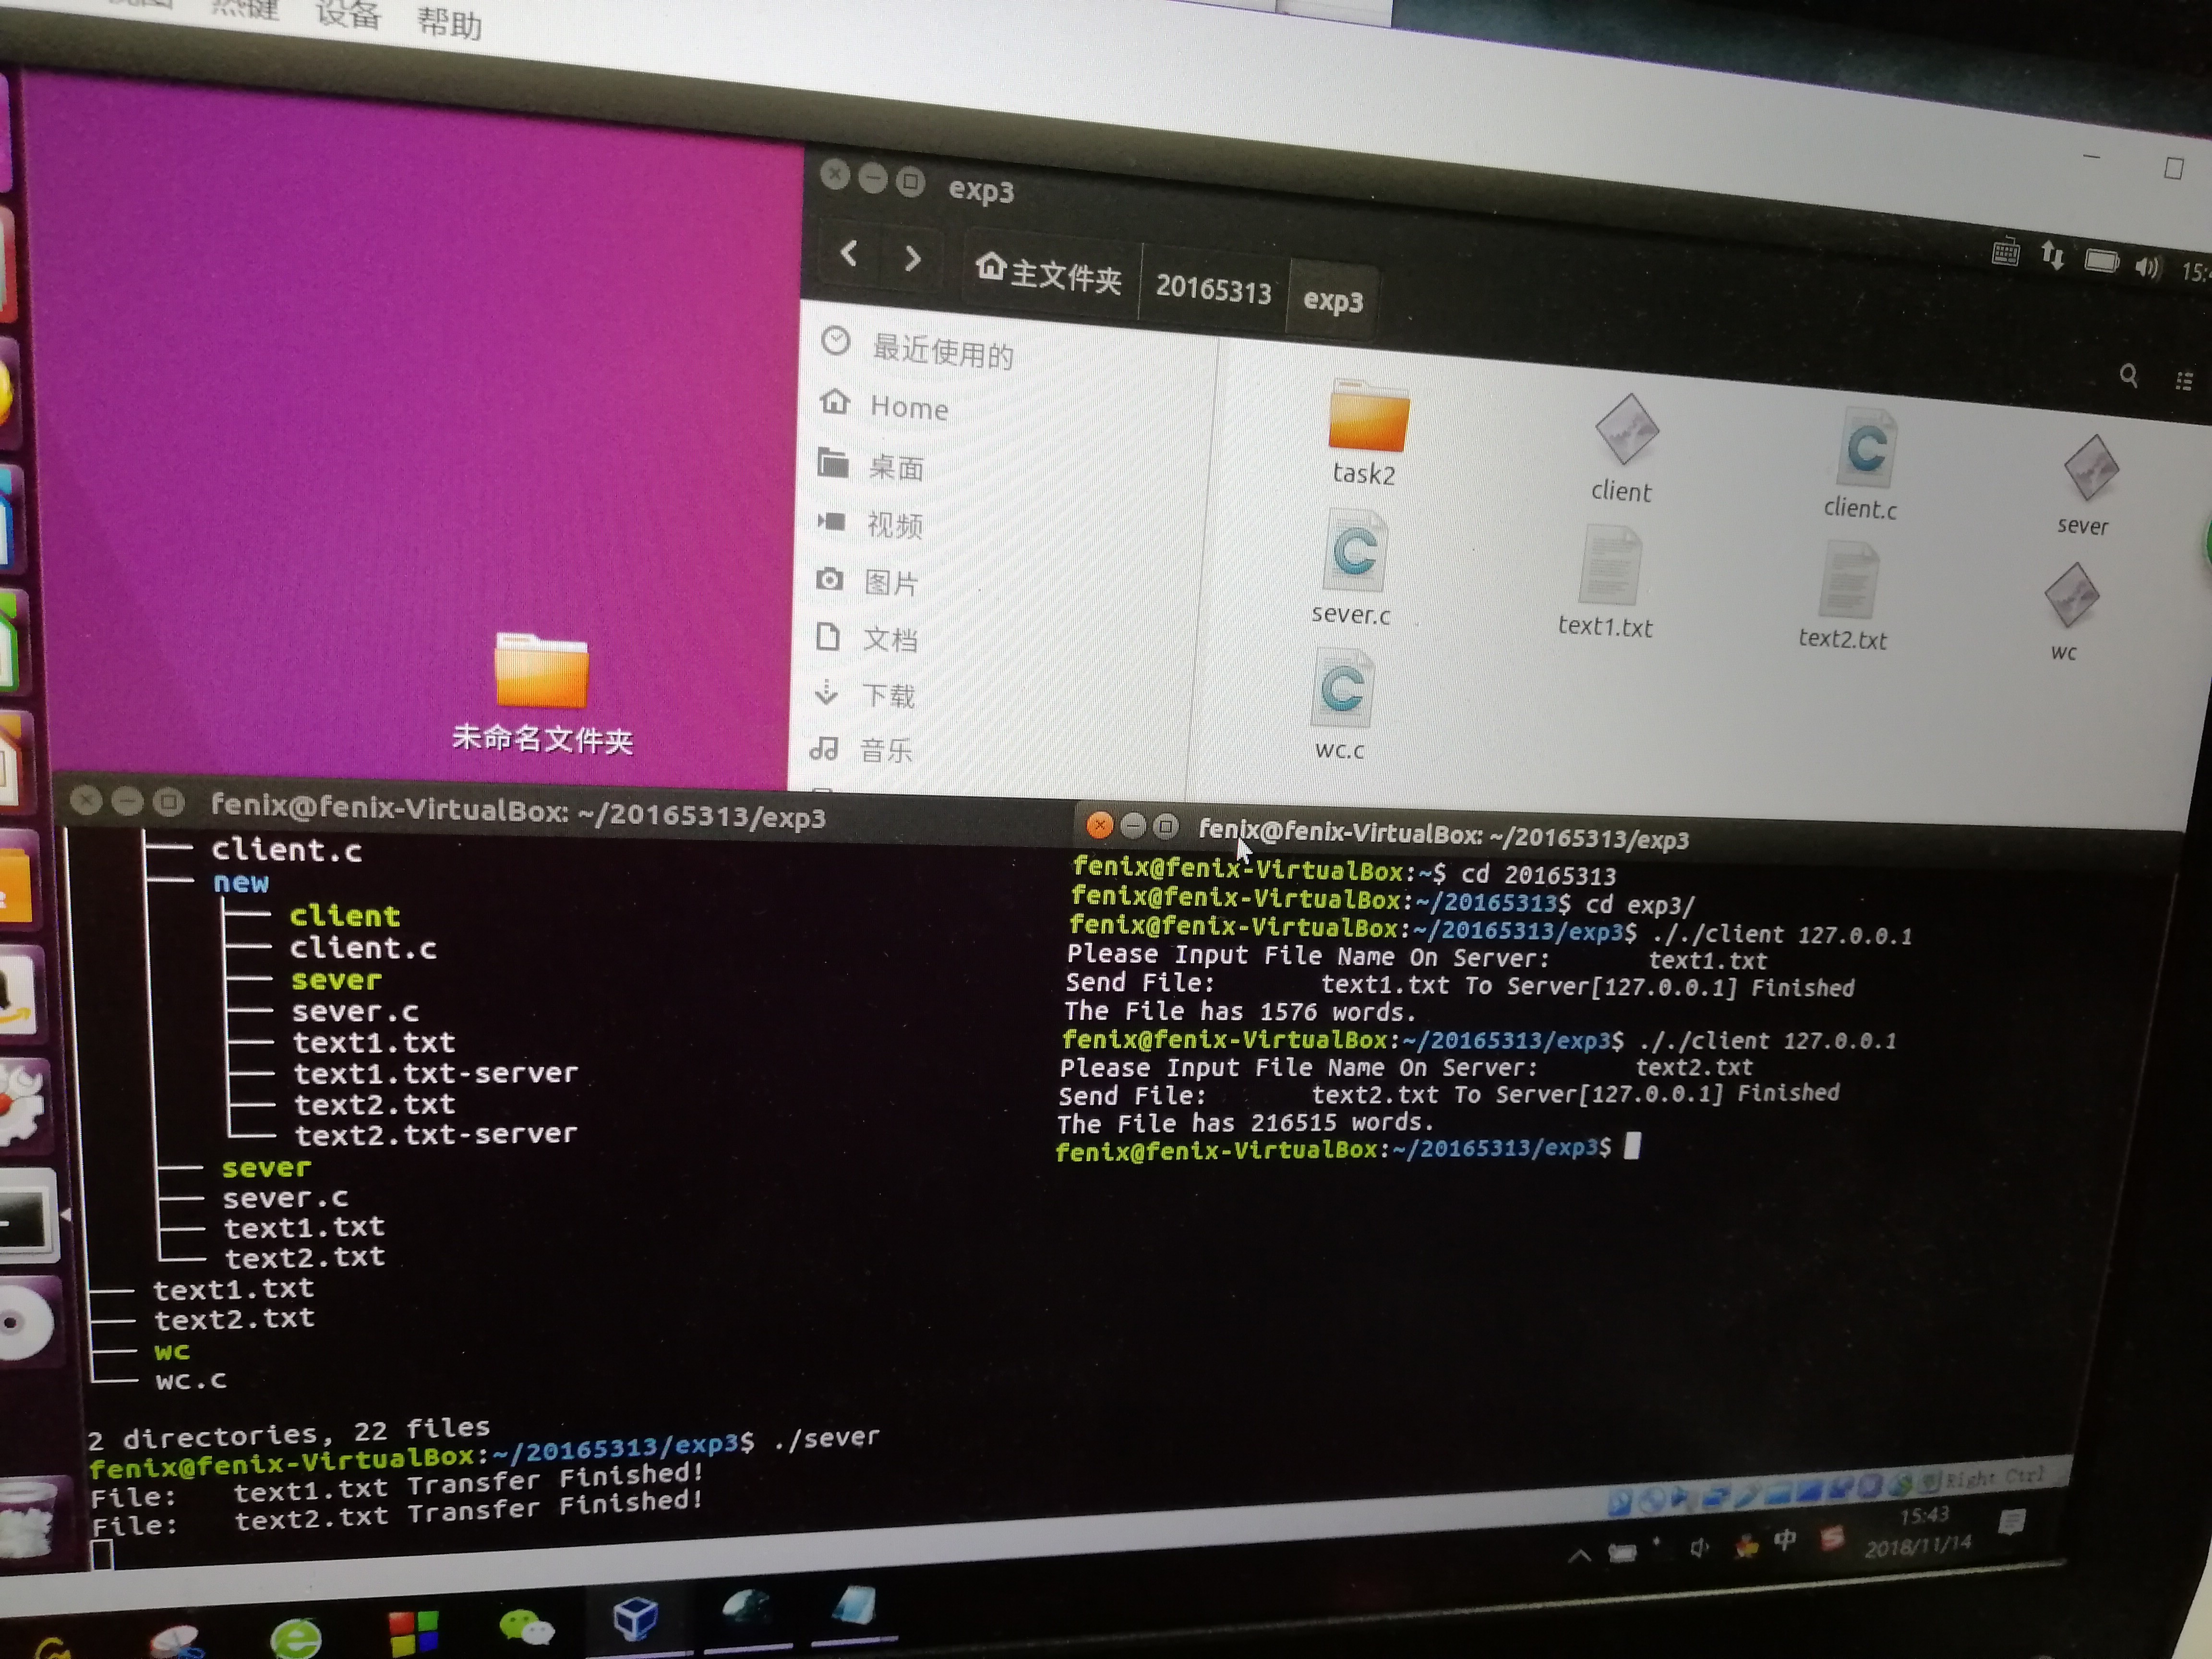Viewport: 2212px width, 1659px height.
Task: Minimize the right terminal window
Action: coord(1133,826)
